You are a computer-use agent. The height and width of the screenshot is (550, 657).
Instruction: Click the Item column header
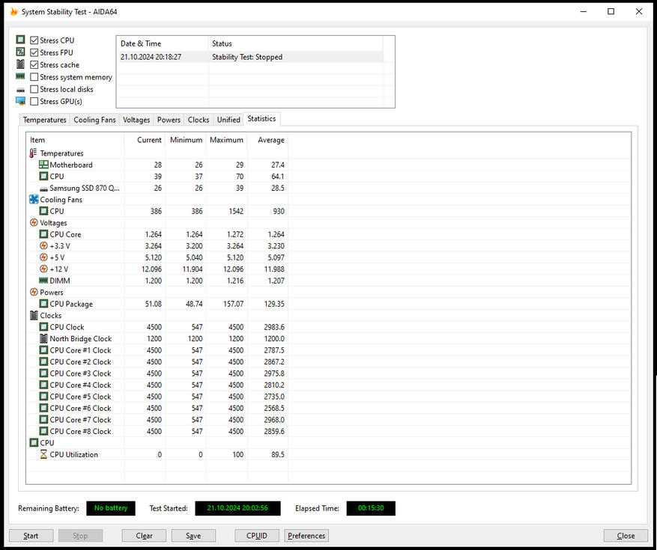tap(76, 140)
